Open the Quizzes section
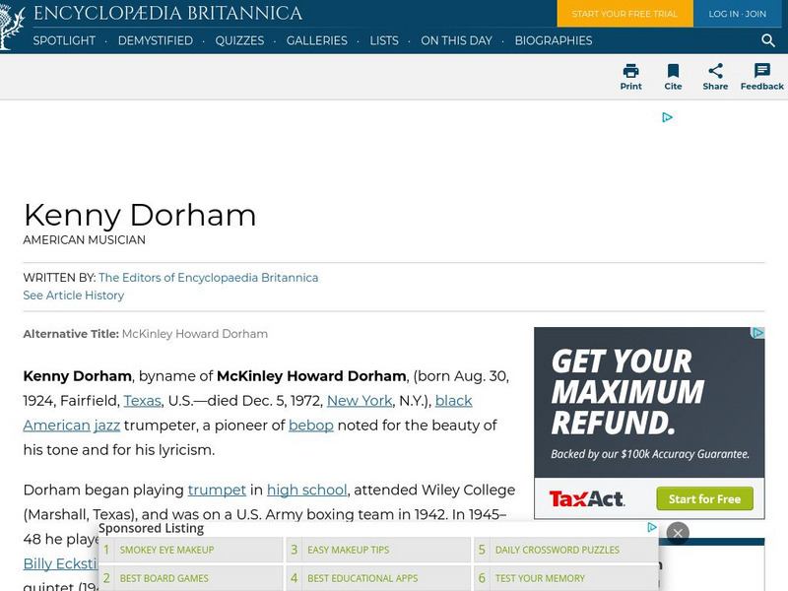788x591 pixels. 237,41
